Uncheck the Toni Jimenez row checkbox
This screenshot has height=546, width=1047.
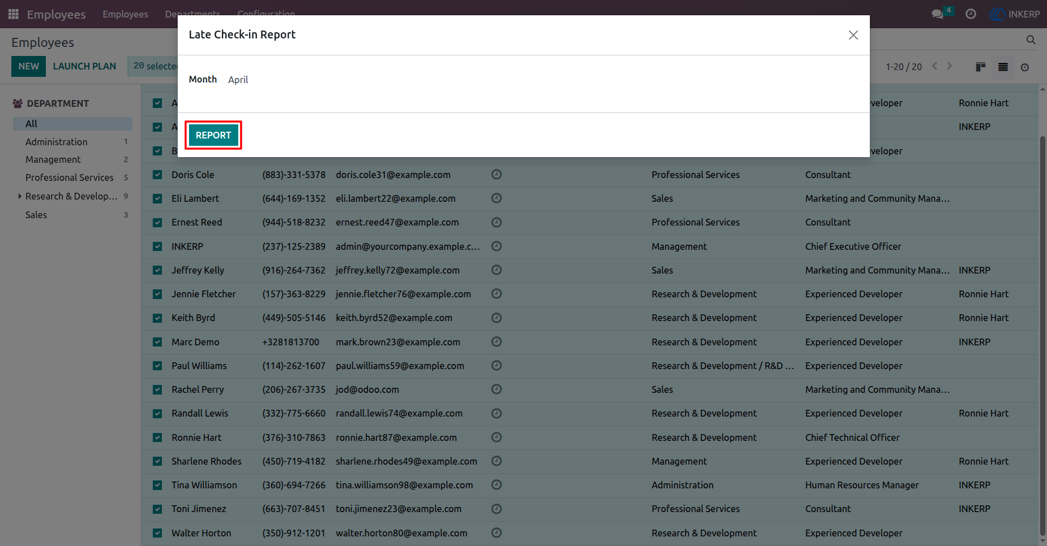(157, 509)
